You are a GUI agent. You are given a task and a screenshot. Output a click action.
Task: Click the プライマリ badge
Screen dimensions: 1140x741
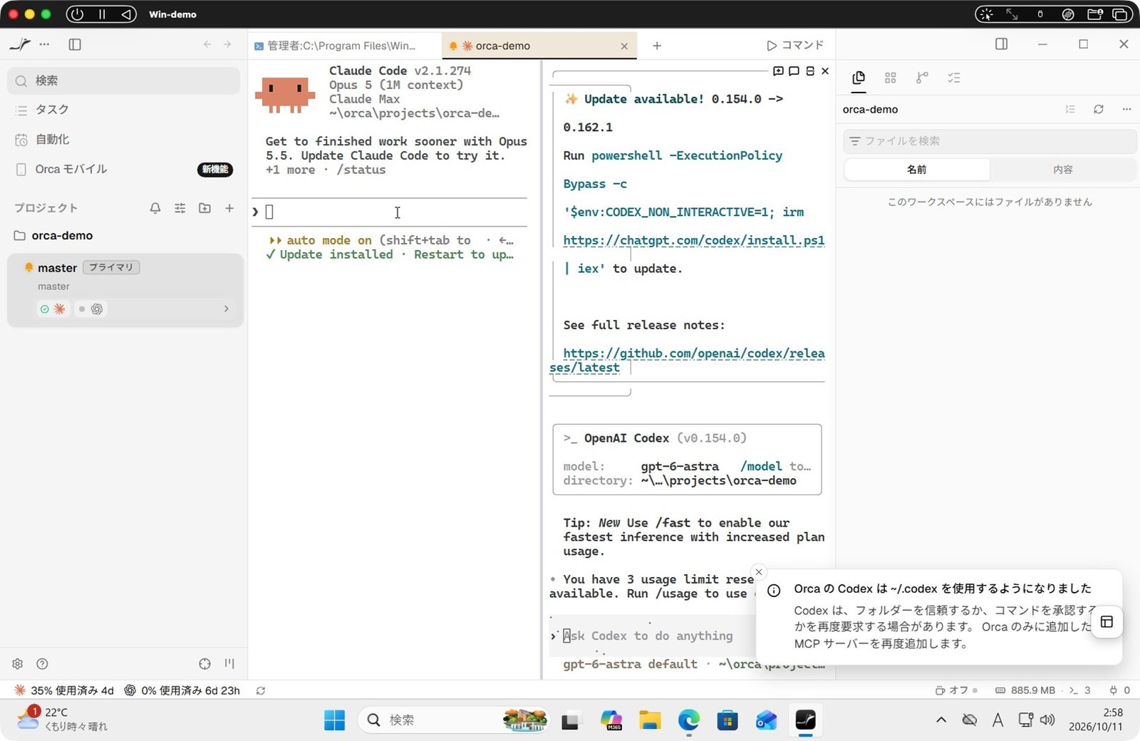[x=111, y=267]
